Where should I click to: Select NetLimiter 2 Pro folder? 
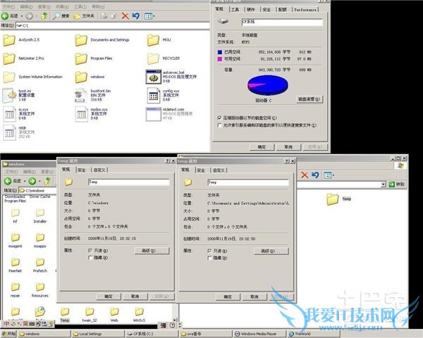tap(9, 58)
